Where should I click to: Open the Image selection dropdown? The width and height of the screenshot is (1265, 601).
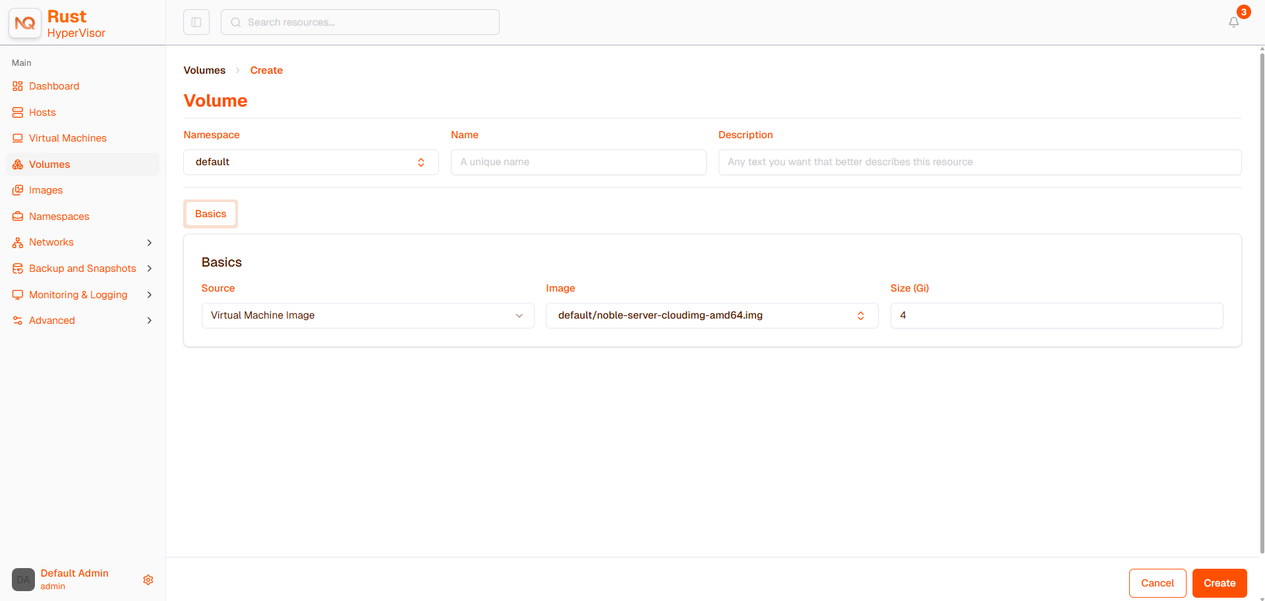712,315
